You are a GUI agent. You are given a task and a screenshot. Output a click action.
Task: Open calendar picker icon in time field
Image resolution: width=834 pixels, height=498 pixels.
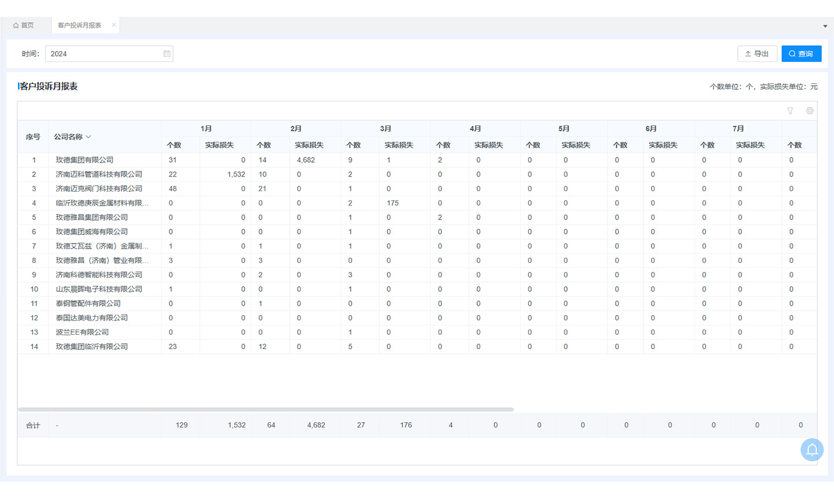pos(167,54)
